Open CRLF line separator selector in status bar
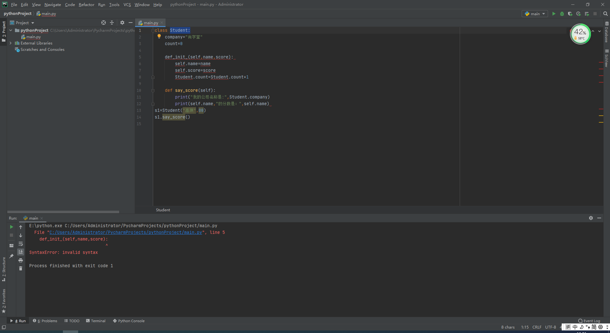The height and width of the screenshot is (333, 610). click(x=537, y=327)
